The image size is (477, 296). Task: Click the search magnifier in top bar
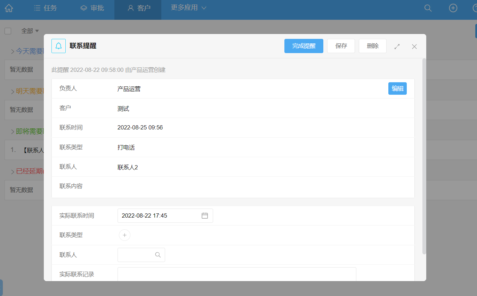[428, 8]
